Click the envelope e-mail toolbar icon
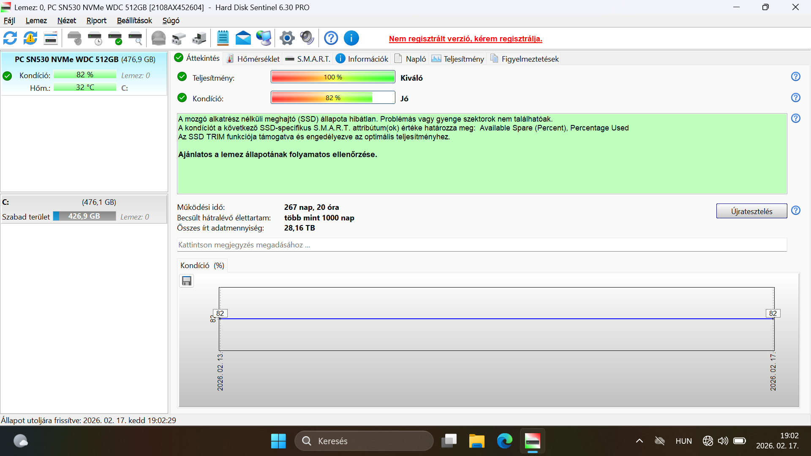811x456 pixels. [243, 38]
